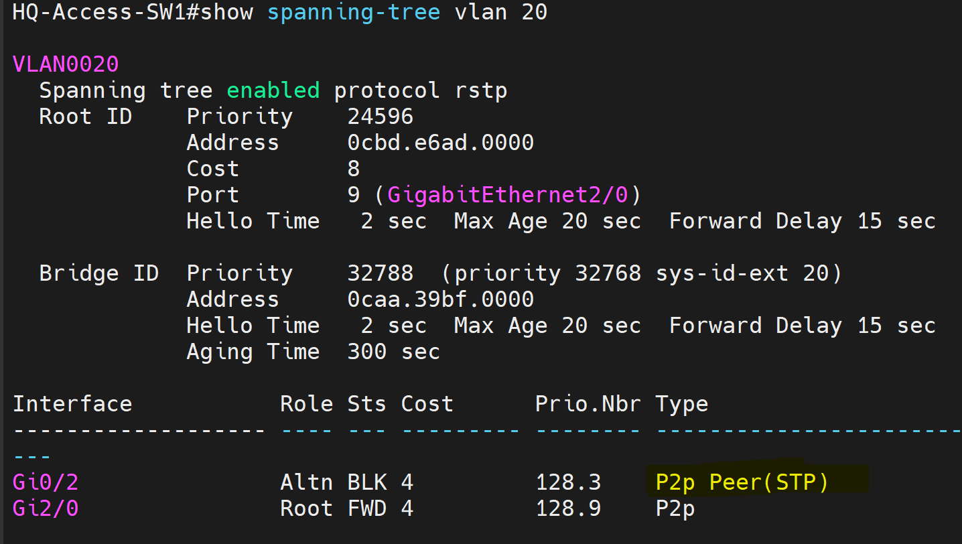Click the 'Interface' column header
The image size is (962, 544).
(x=72, y=404)
